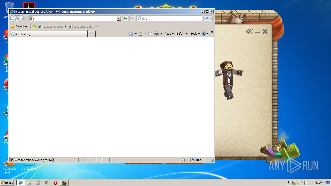Click the launcher minimize dash icon
Viewport: 331px width, 186px height.
pos(257,32)
